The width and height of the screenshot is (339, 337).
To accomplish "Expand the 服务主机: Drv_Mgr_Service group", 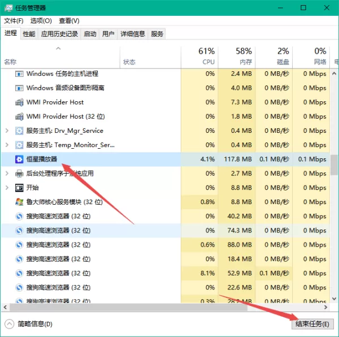I will (7, 131).
